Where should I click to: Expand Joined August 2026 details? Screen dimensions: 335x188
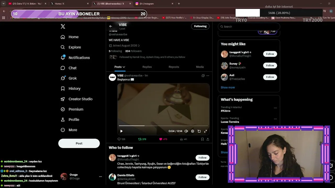[x=124, y=46]
